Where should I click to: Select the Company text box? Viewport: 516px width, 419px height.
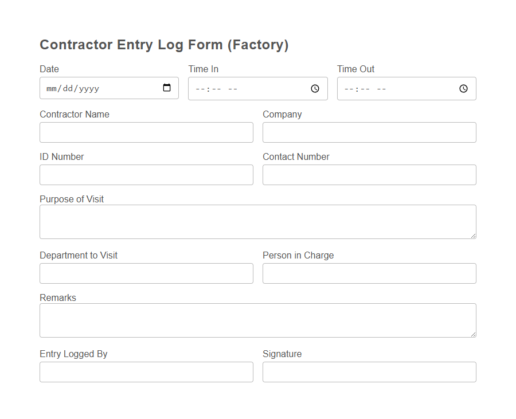tap(369, 132)
